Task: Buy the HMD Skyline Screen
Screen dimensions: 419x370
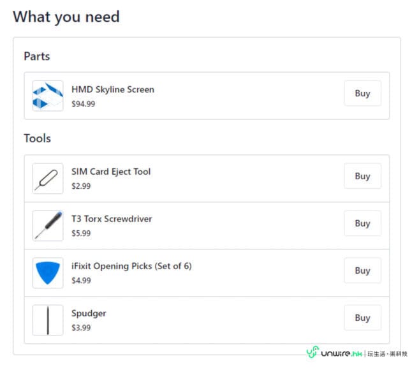Action: (362, 93)
